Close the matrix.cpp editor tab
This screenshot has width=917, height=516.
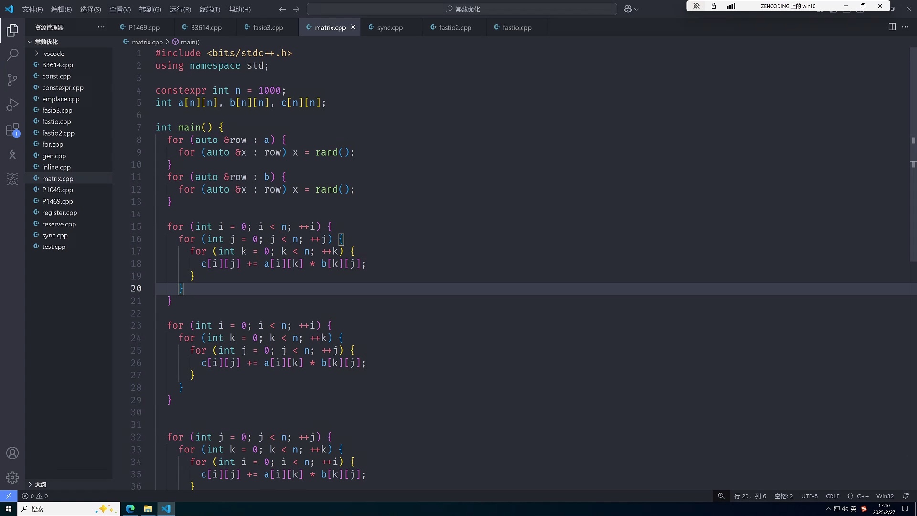(353, 27)
